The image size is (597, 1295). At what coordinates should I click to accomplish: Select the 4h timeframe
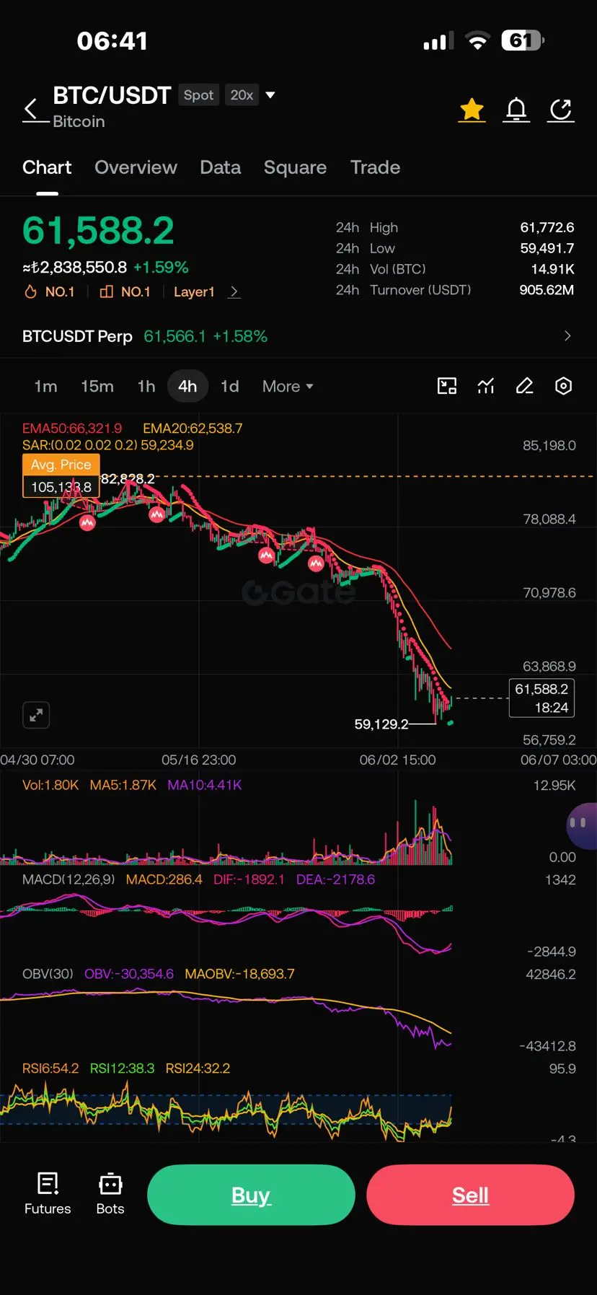pyautogui.click(x=187, y=386)
